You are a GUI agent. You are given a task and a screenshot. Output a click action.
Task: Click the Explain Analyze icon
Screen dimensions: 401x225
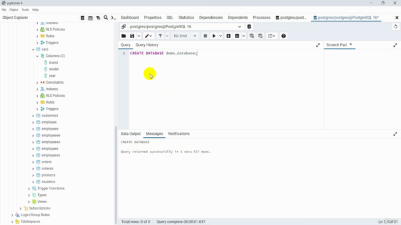tap(237, 36)
